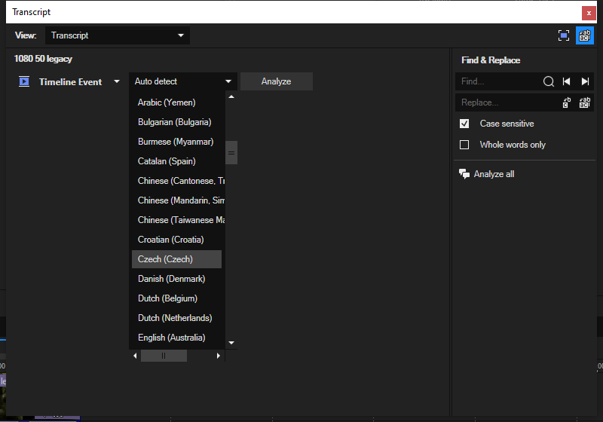This screenshot has width=603, height=422.
Task: Select Arabic (Yemen) language
Action: tap(176, 102)
